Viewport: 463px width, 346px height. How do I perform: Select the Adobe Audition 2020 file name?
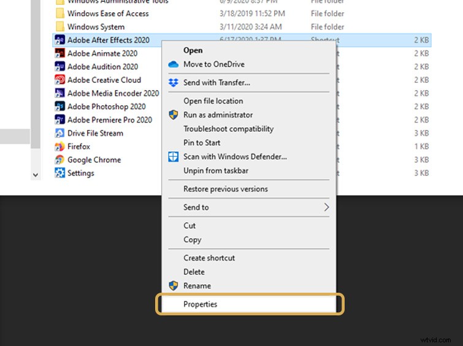[103, 67]
